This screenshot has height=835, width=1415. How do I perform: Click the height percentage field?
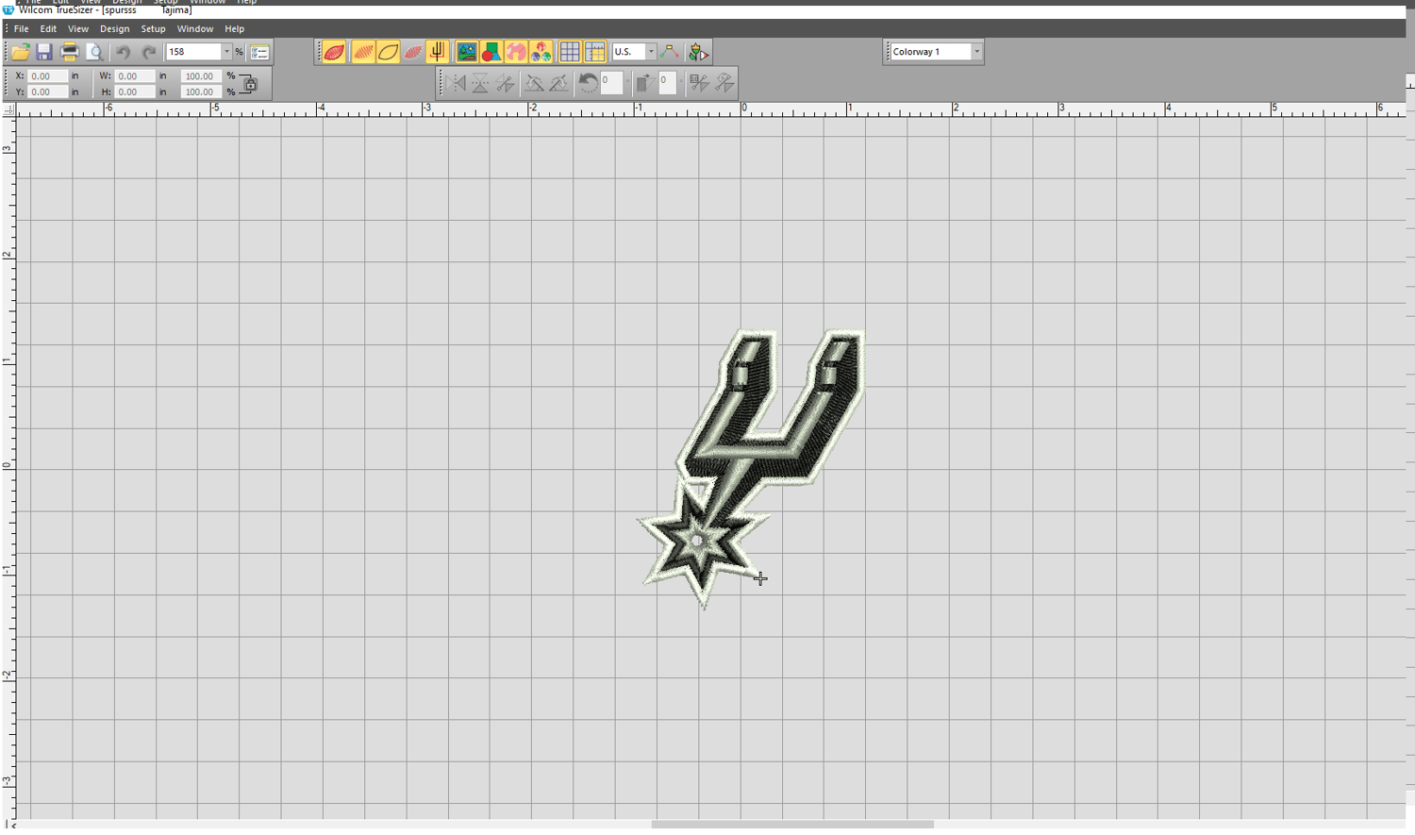tap(200, 92)
